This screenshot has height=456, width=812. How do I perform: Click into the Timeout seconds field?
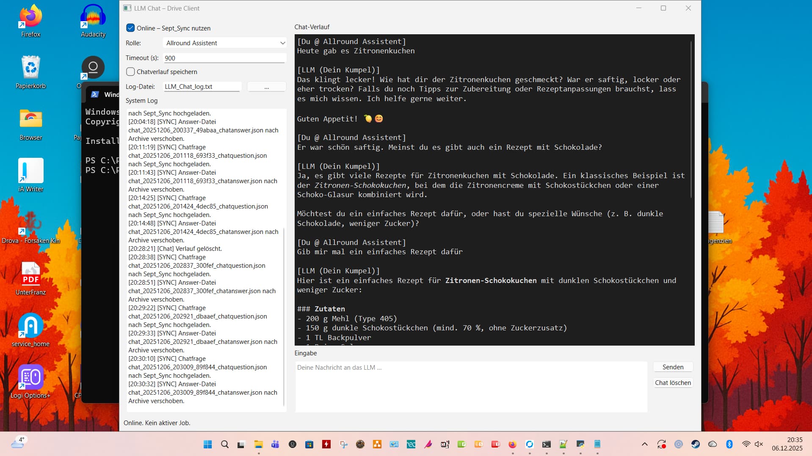pyautogui.click(x=224, y=58)
